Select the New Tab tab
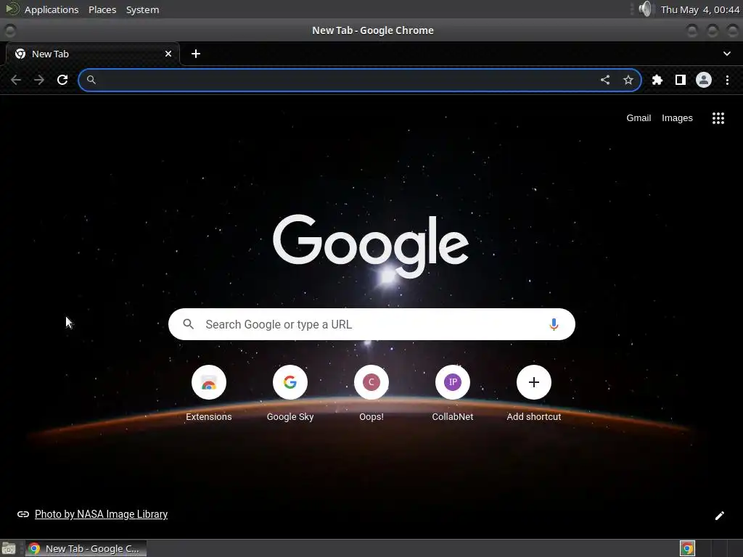 click(x=92, y=54)
